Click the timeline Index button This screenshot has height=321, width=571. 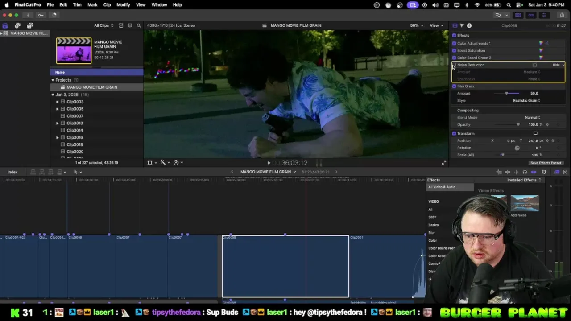click(x=12, y=172)
